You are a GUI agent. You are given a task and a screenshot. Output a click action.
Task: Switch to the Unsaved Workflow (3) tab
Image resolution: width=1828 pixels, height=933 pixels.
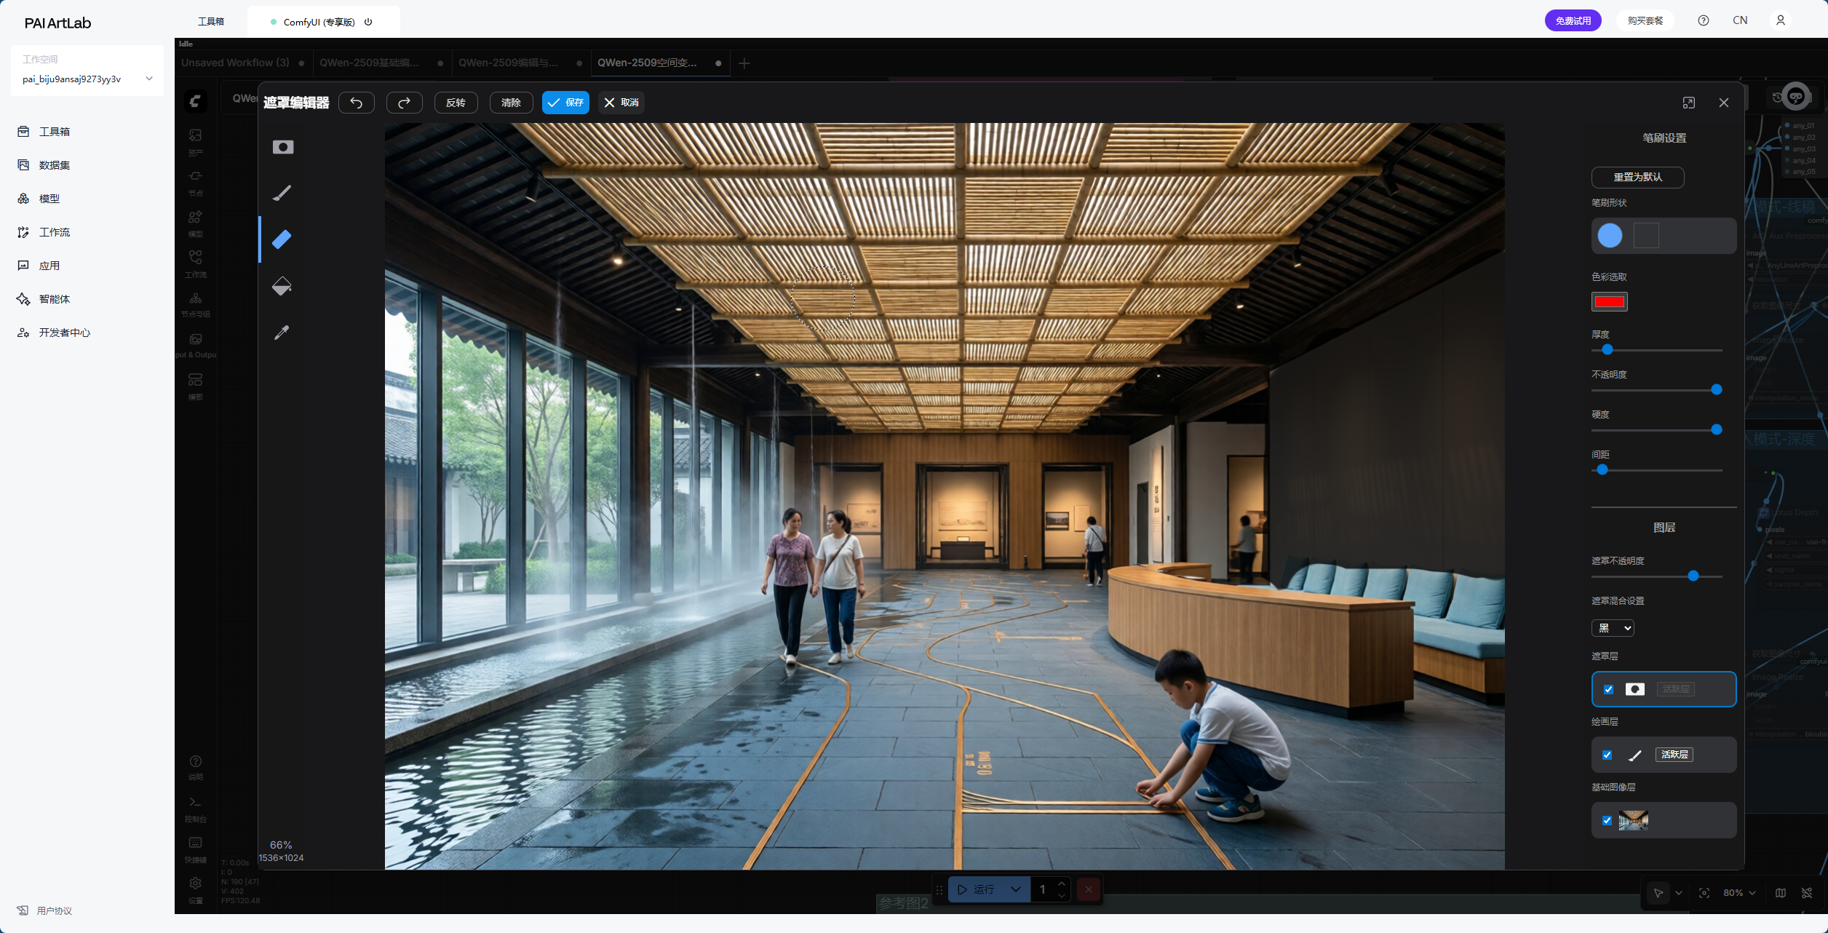coord(235,63)
